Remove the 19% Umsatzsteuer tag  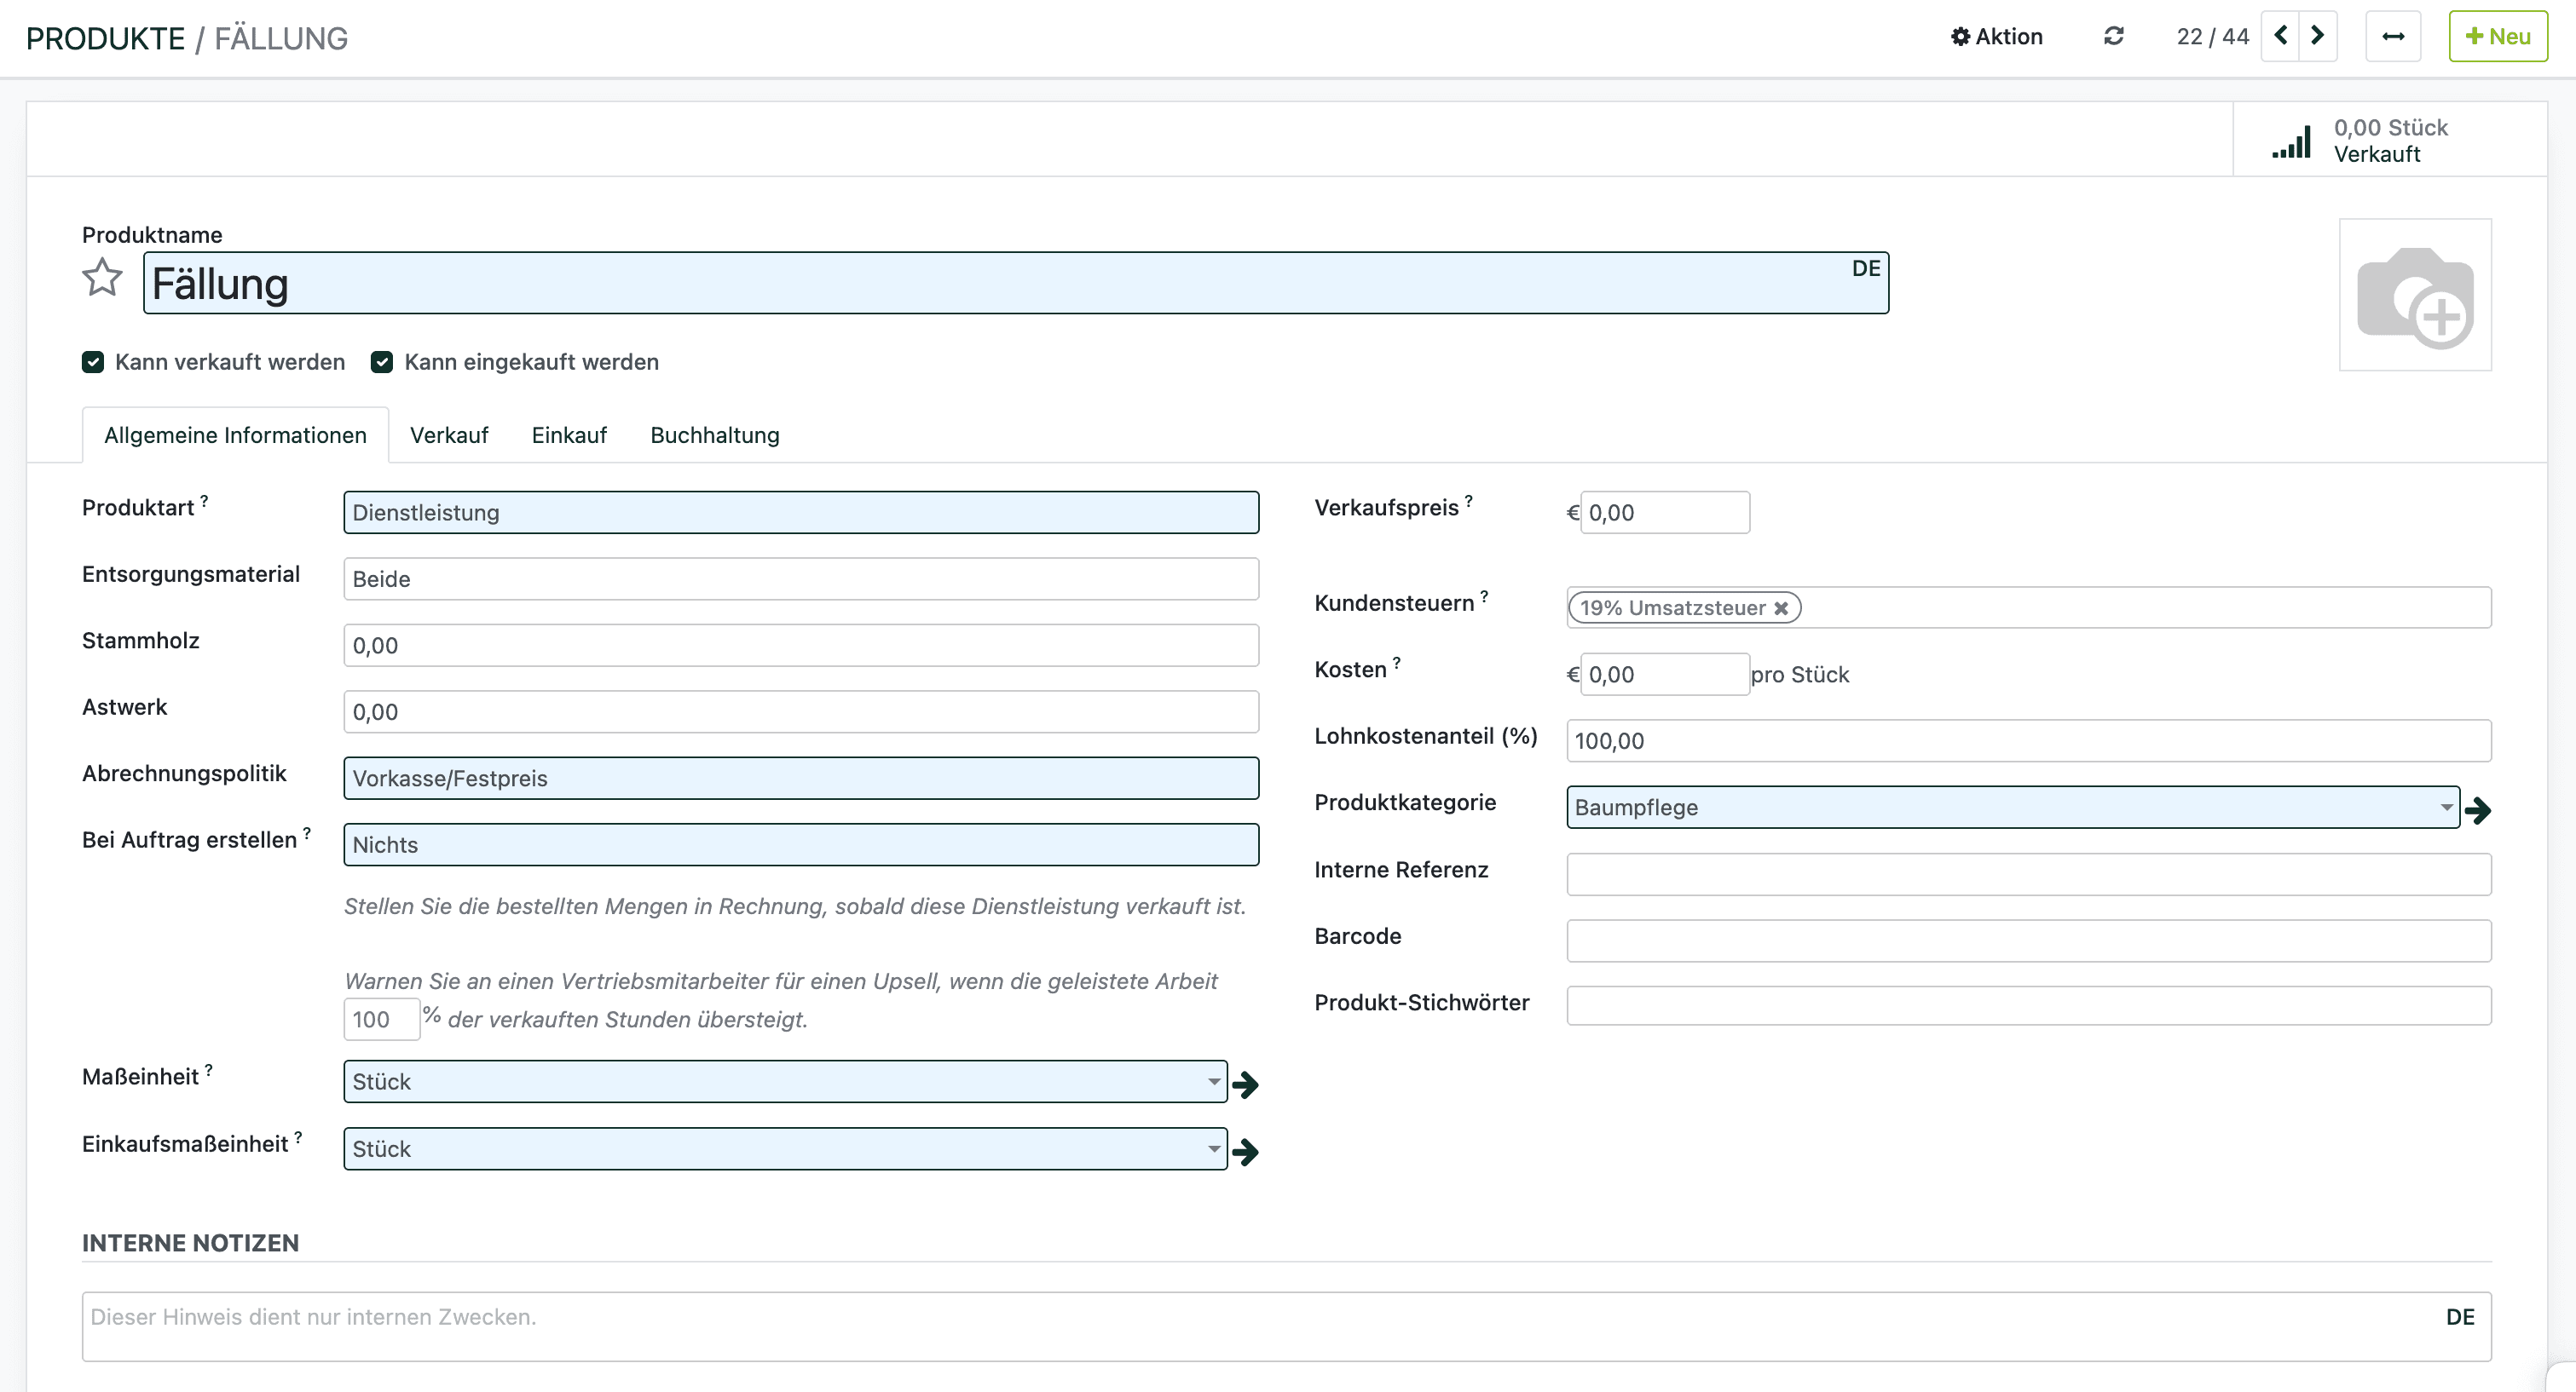click(1781, 608)
